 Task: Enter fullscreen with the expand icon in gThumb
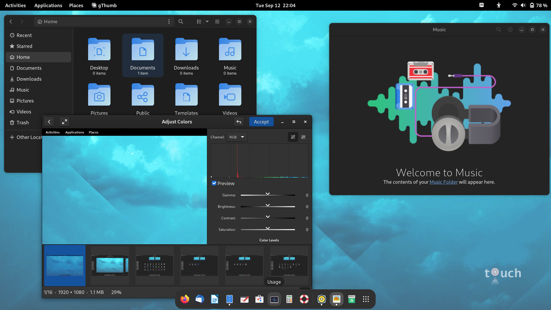pos(64,122)
